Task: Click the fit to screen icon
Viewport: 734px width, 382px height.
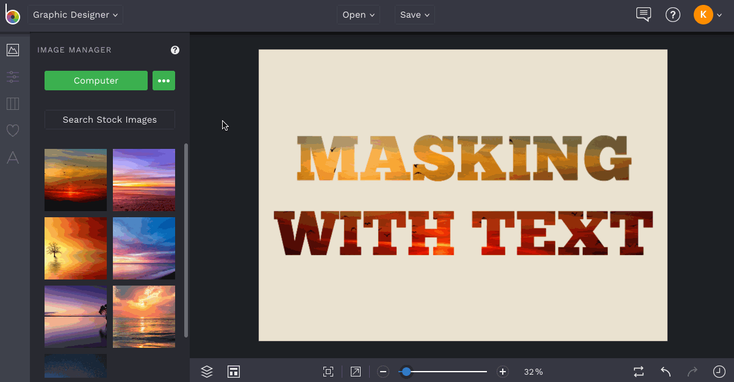Action: tap(328, 372)
